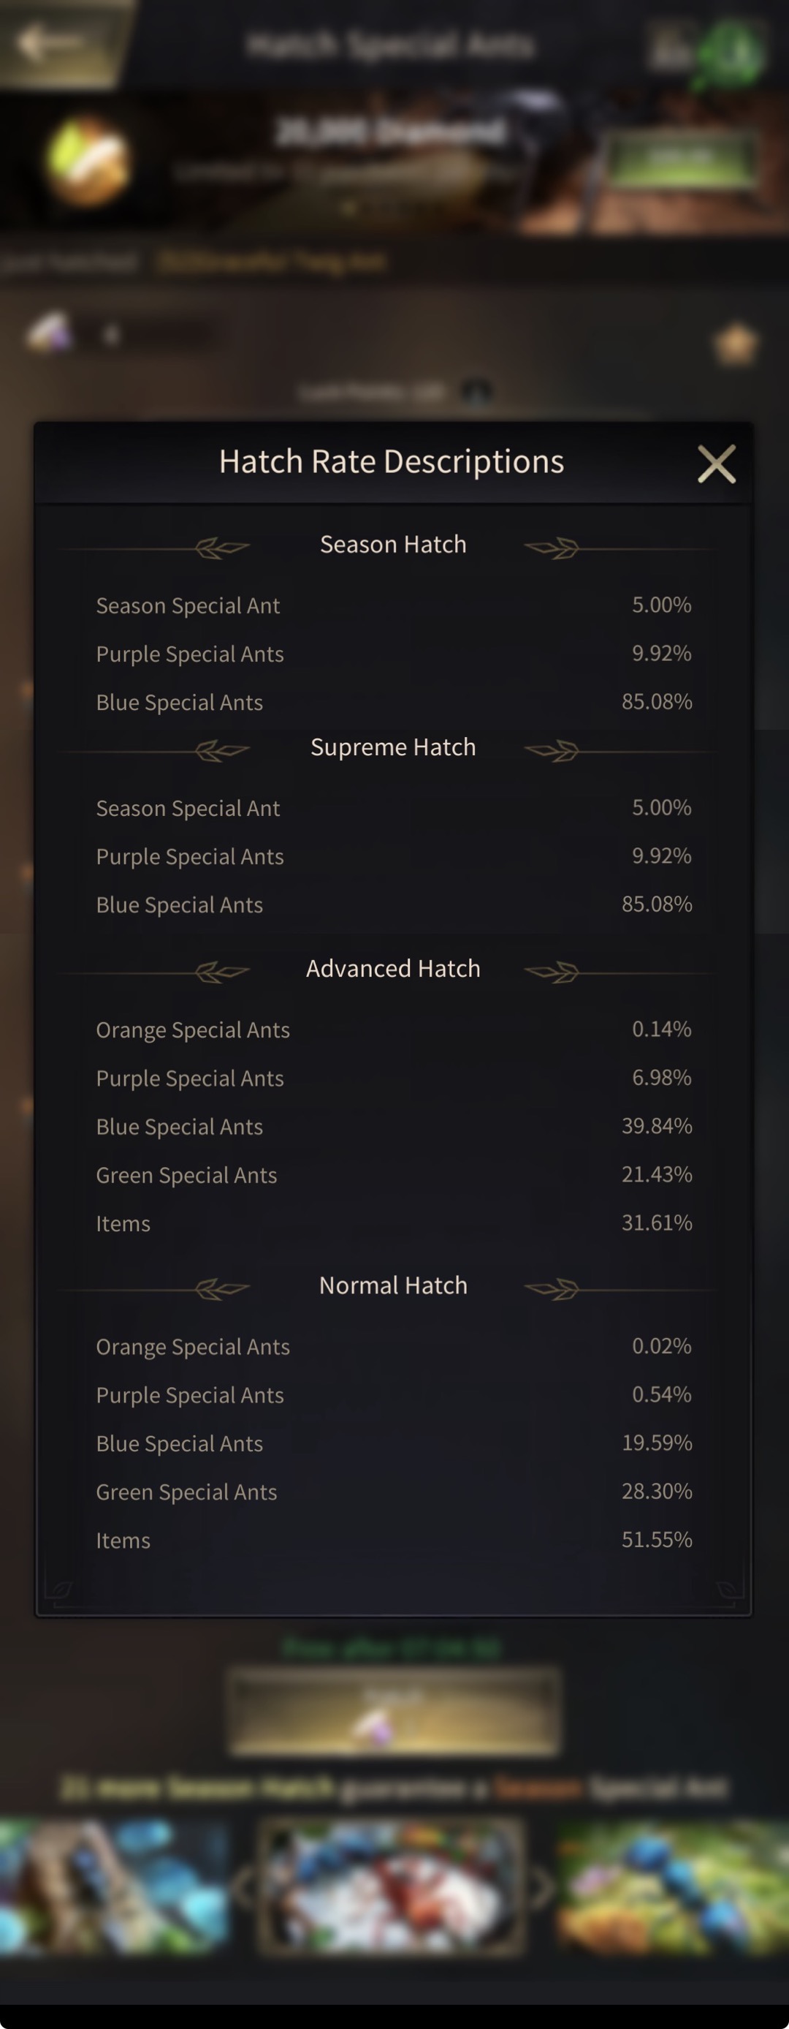
Task: Tap the back arrow at top left
Action: (47, 42)
